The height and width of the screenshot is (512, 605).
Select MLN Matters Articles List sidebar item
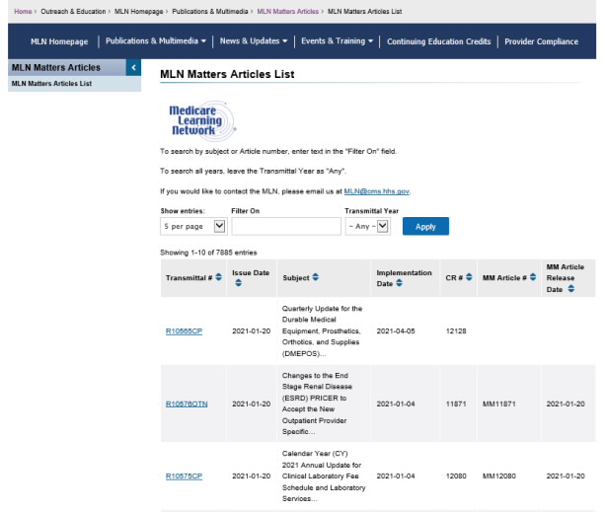pyautogui.click(x=51, y=84)
